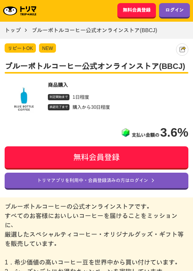
Task: Click the 商品購入 condition label
Action: [x=58, y=85]
